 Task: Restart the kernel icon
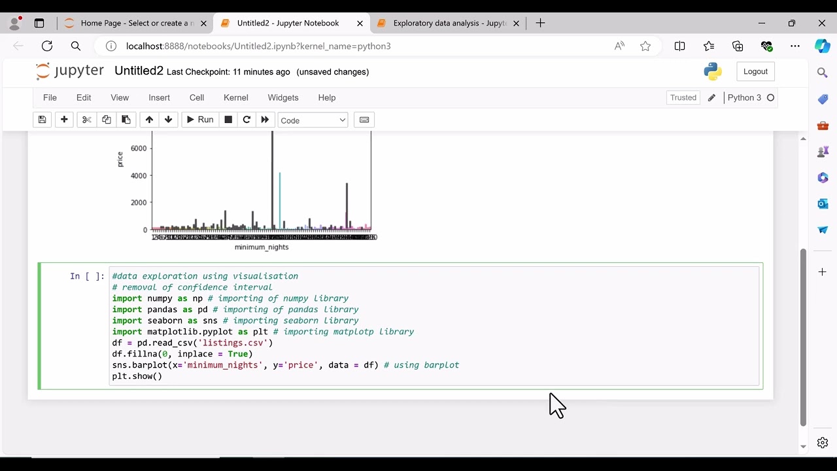247,120
